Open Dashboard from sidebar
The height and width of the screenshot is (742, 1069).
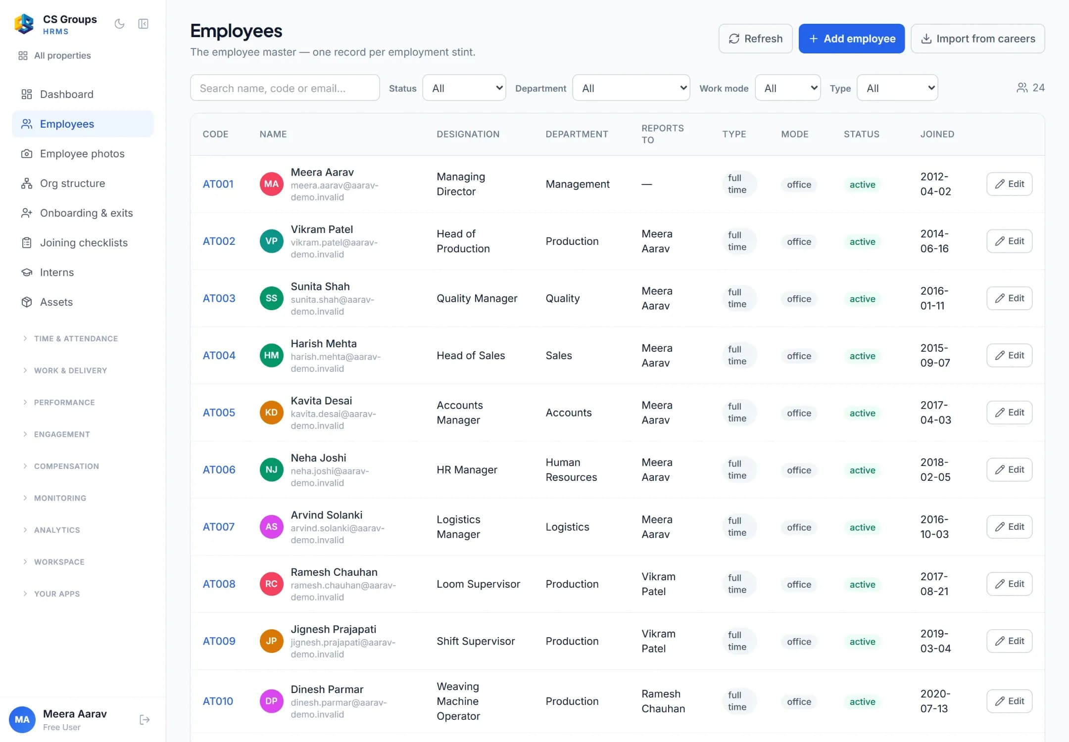tap(83, 94)
